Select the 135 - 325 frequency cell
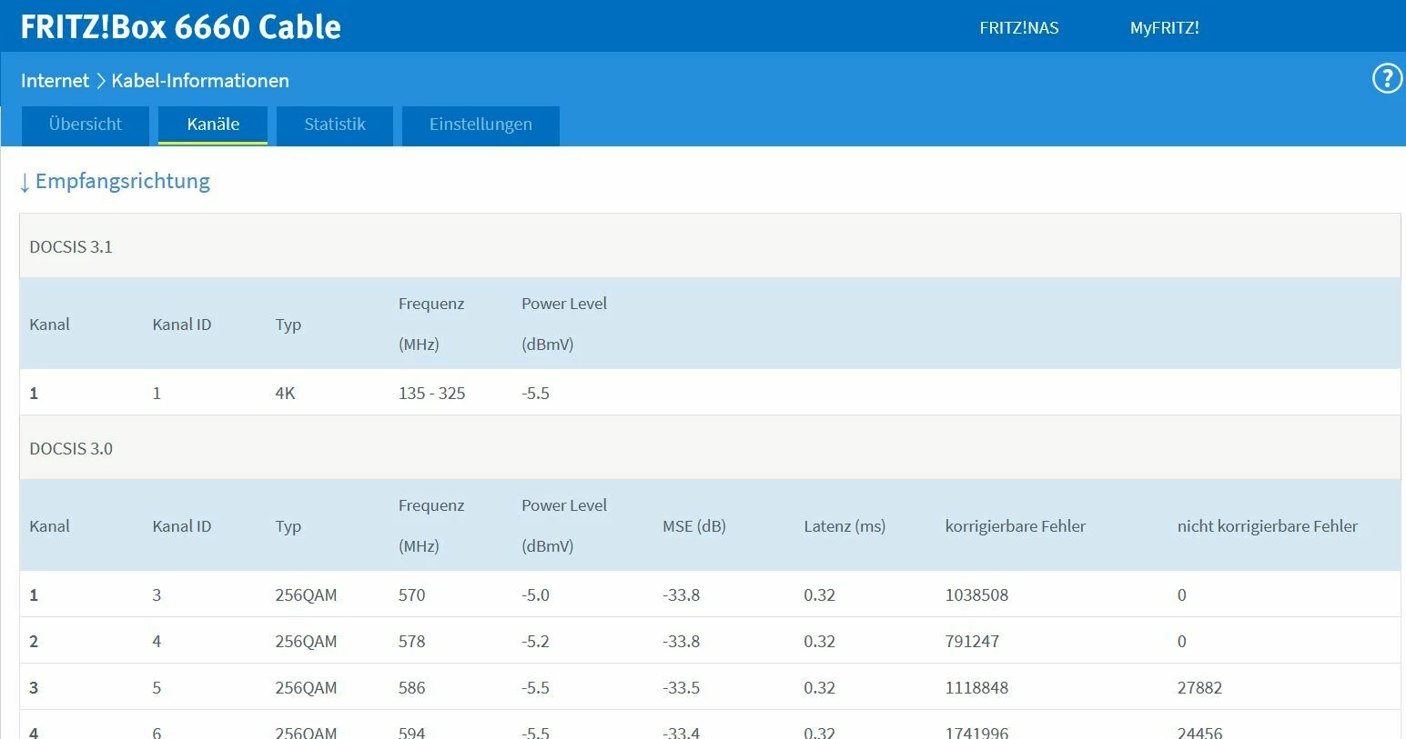The image size is (1406, 739). click(431, 394)
